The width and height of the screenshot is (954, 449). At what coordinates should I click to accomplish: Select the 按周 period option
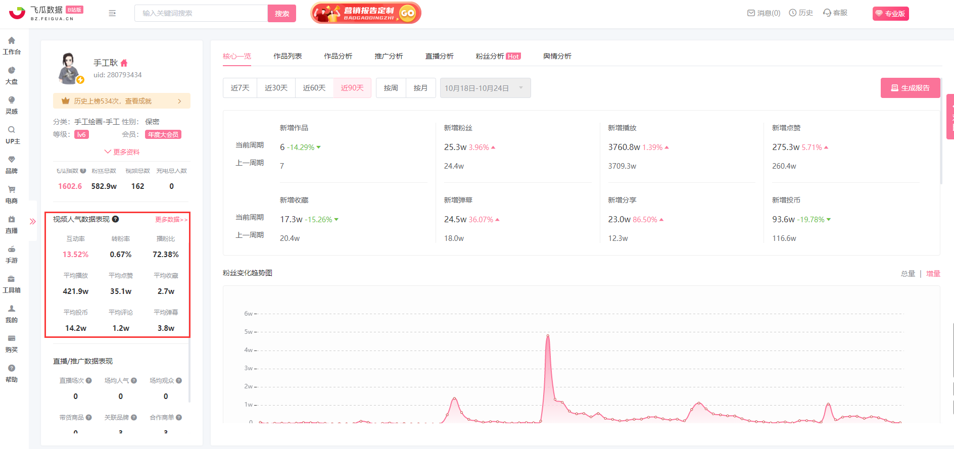click(391, 88)
